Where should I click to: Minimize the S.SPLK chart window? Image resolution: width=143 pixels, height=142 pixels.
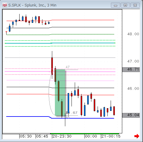click(x=115, y=5)
